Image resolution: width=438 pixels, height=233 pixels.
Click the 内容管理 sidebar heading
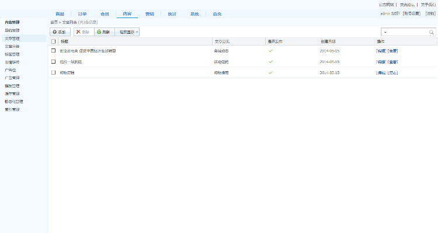(12, 22)
